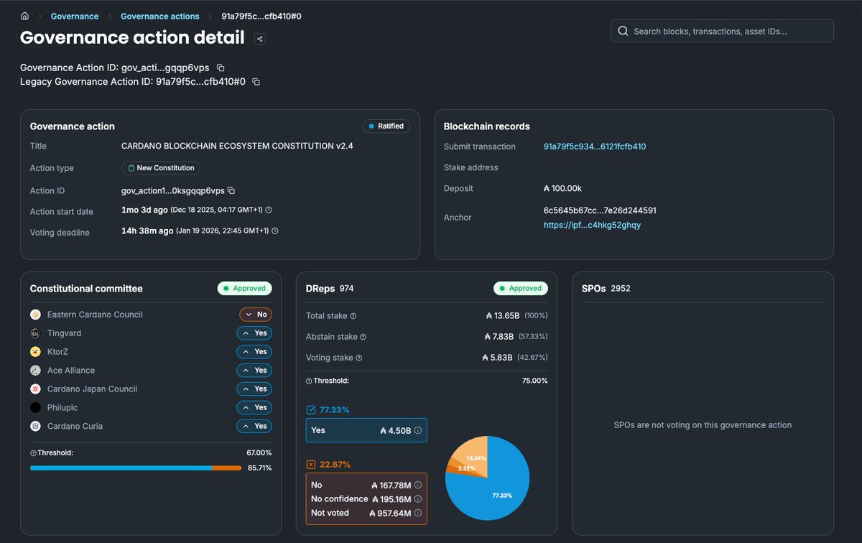
Task: Click info icon in No confidence row
Action: [418, 499]
